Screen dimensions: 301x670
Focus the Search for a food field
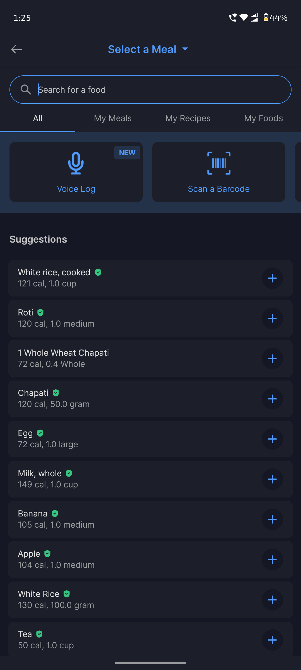[x=162, y=90]
